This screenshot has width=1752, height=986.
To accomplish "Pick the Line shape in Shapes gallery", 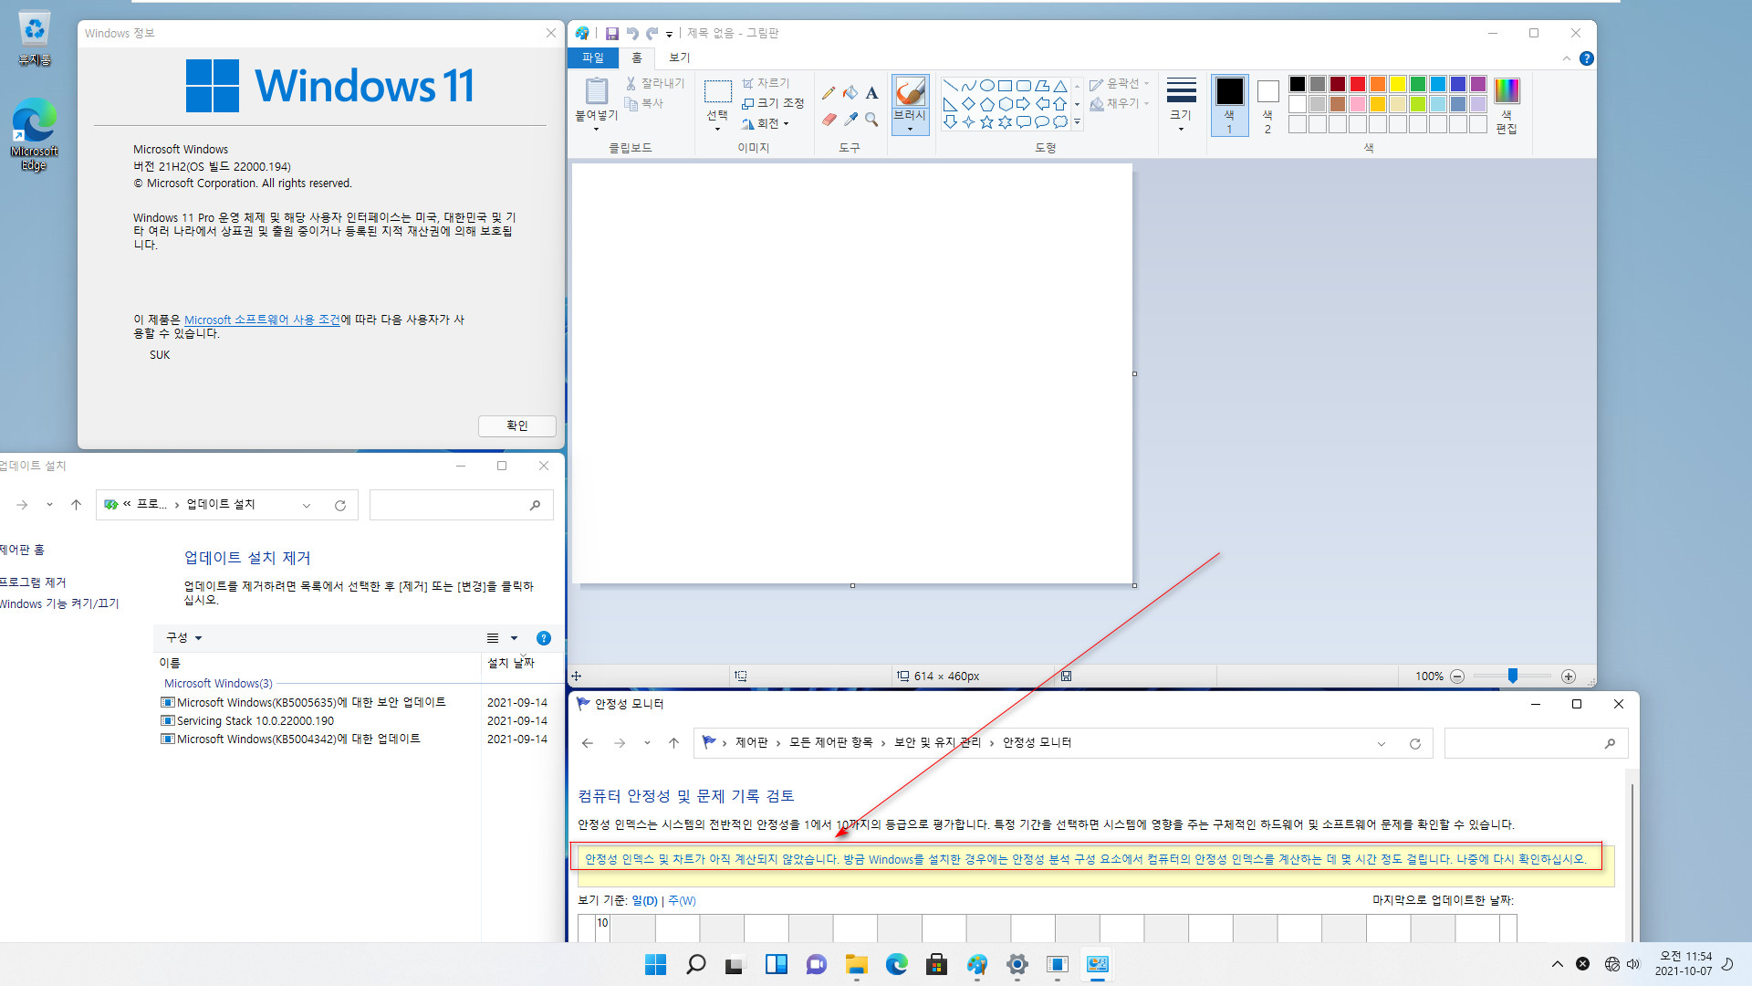I will point(951,86).
